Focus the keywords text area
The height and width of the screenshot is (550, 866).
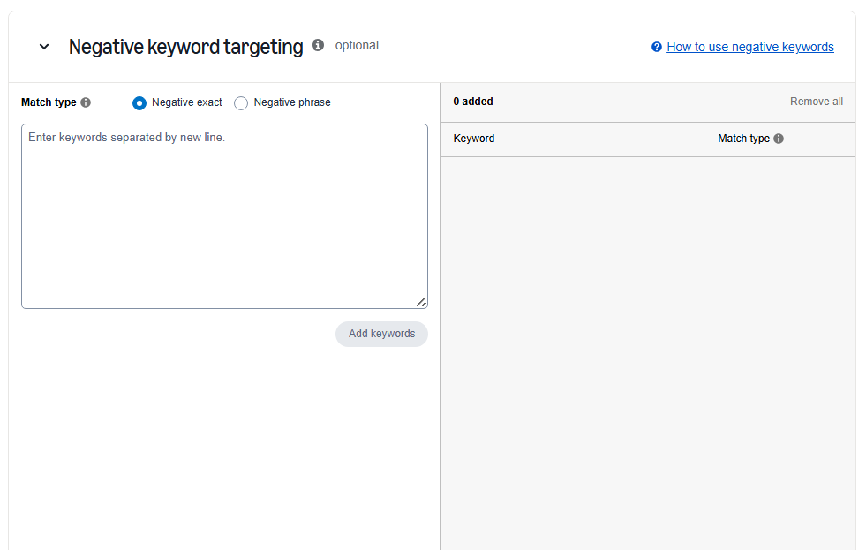(224, 216)
